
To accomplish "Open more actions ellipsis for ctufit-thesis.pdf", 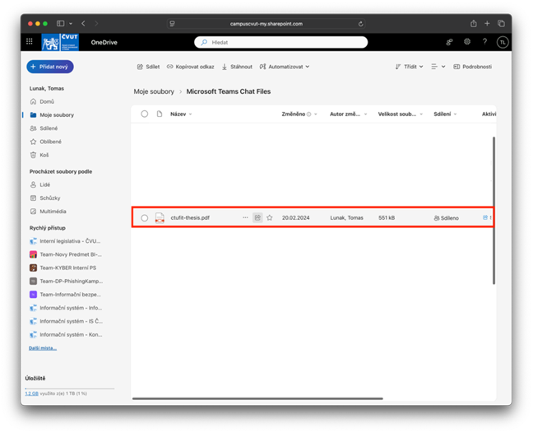I will coord(245,217).
